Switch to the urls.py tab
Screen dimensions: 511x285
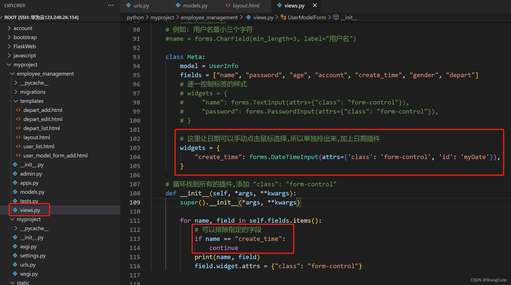click(145, 6)
